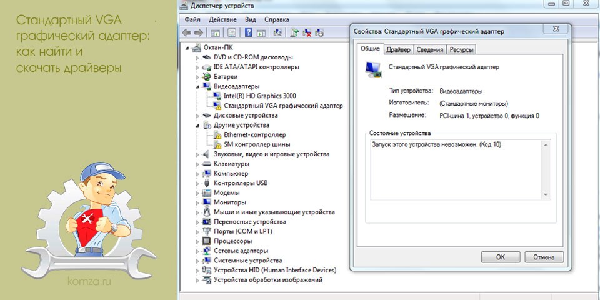Screen dimensions: 600x300
Task: Select the Модемы tree label
Action: (227, 193)
